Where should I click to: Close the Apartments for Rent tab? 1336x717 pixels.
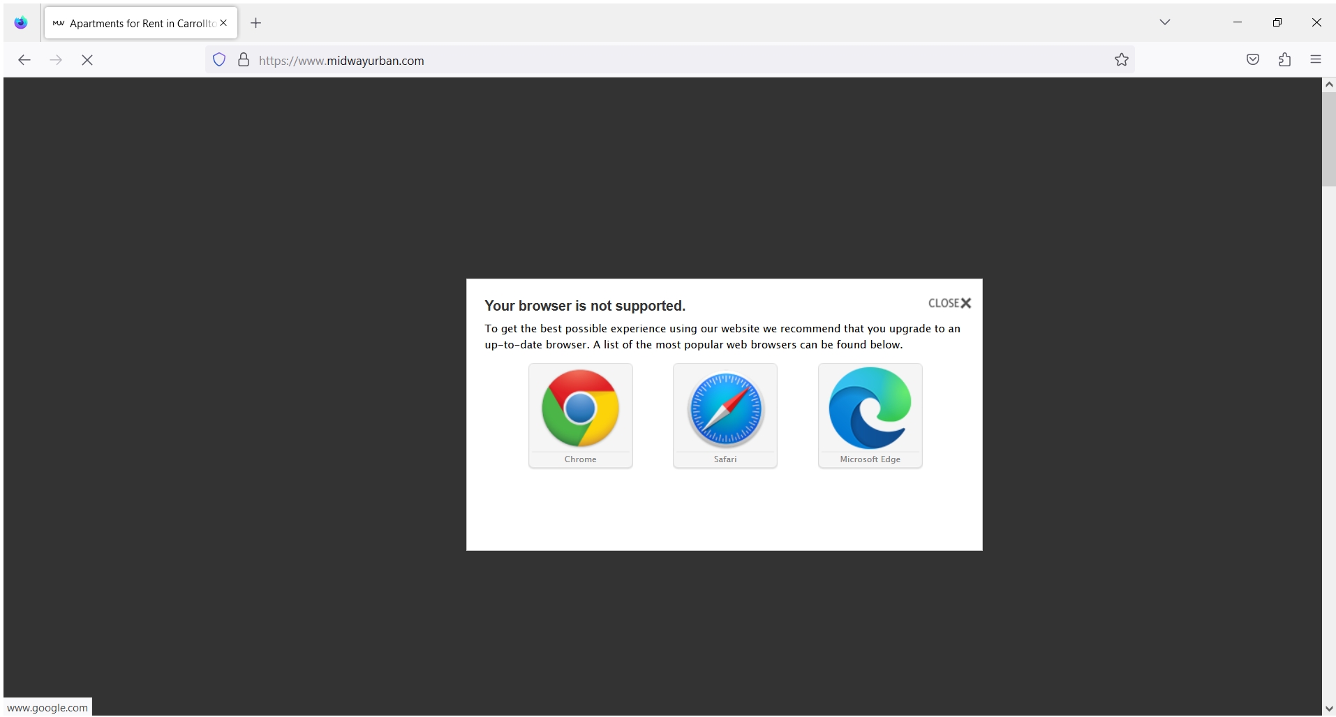223,23
